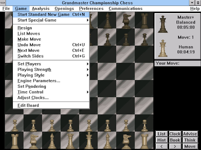This screenshot has height=150, width=201.
Task: Close the open Game menu
Action: pos(21,8)
